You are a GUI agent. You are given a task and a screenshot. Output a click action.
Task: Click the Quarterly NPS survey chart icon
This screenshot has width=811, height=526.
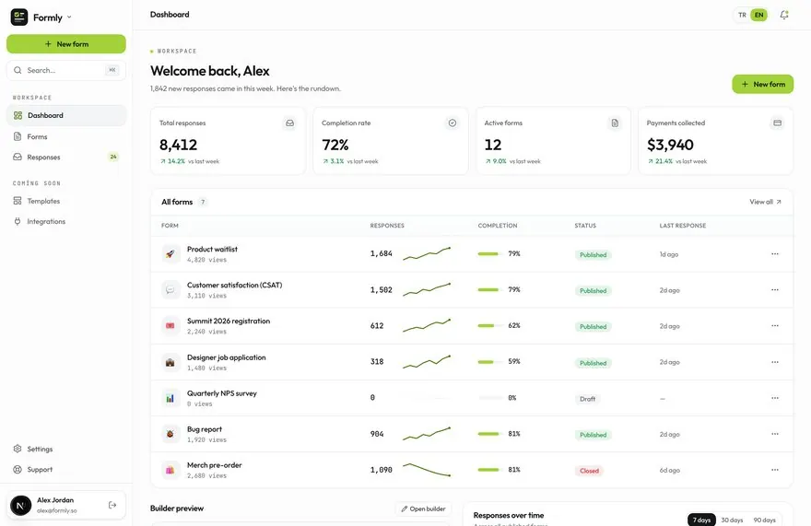coord(170,398)
